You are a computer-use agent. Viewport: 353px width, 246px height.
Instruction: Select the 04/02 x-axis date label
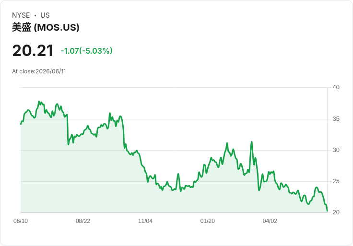click(270, 221)
